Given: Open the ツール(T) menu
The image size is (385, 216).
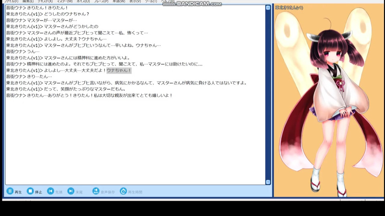Looking at the screenshot, I should (x=151, y=1).
